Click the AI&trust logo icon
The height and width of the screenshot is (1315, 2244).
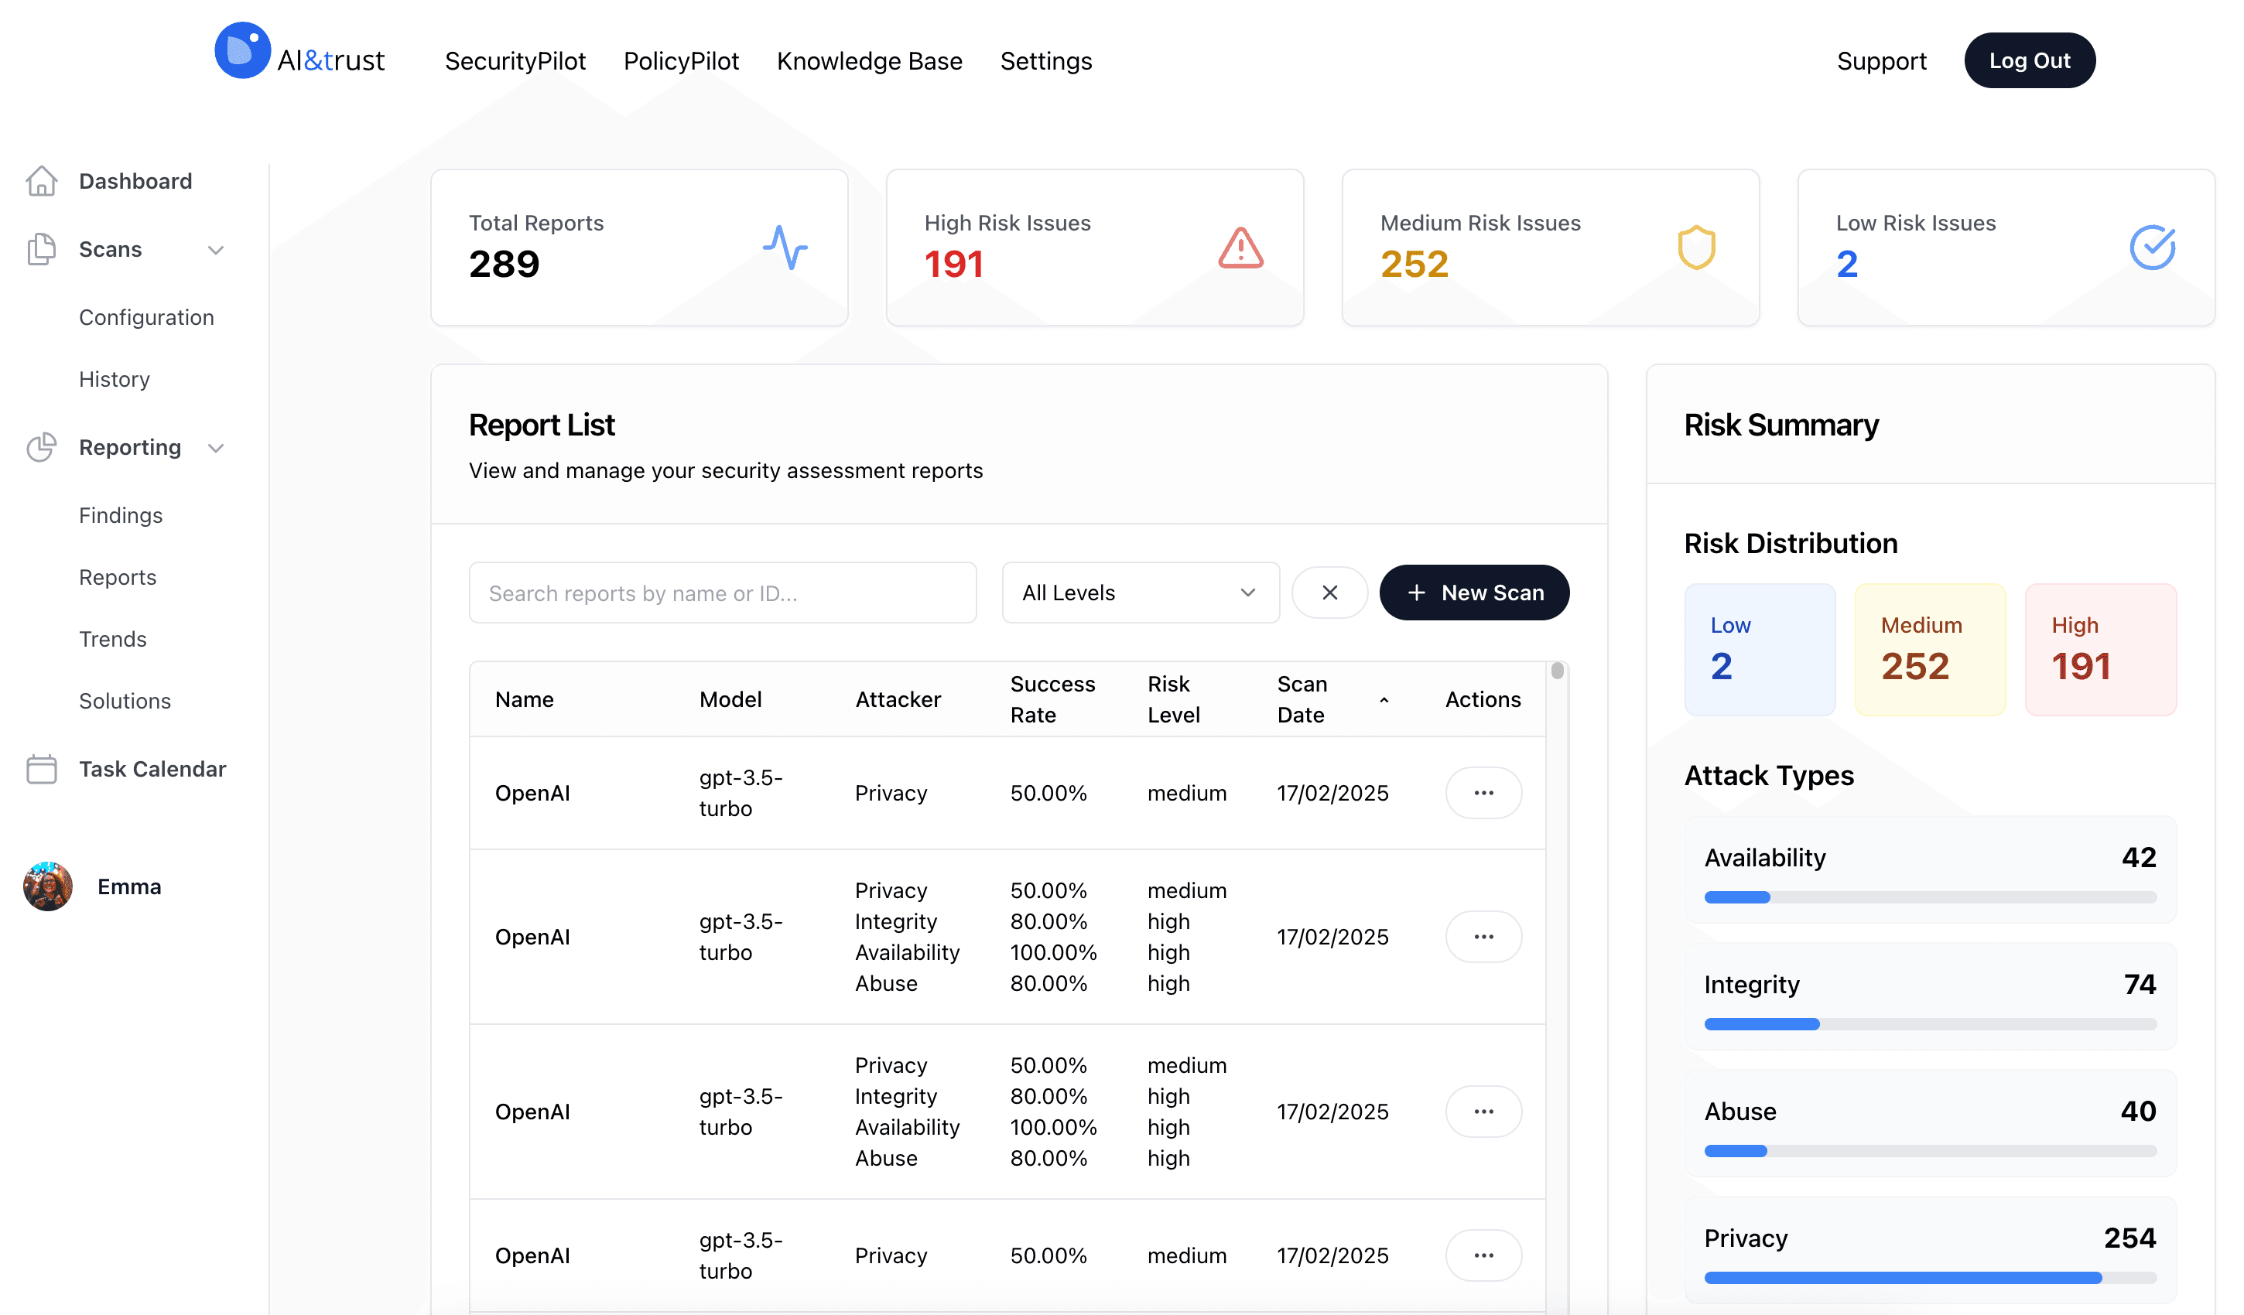[242, 51]
